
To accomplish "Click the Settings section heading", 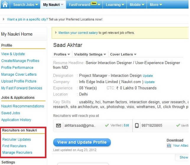I will [8, 162].
